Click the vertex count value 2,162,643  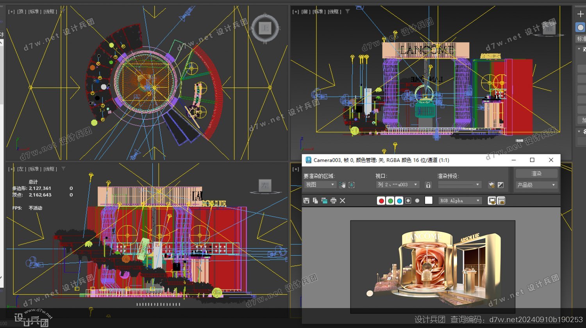tap(40, 195)
